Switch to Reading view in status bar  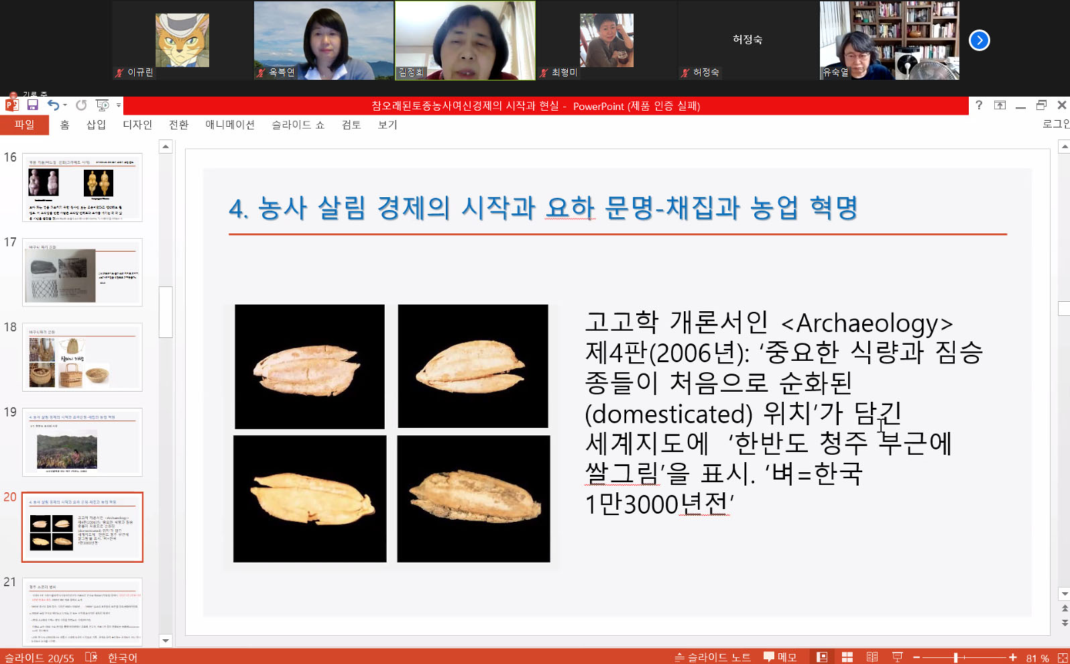click(x=872, y=657)
